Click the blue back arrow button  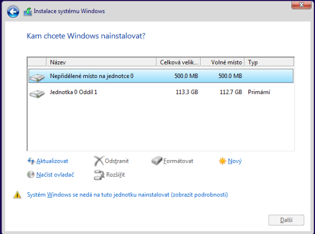13,12
